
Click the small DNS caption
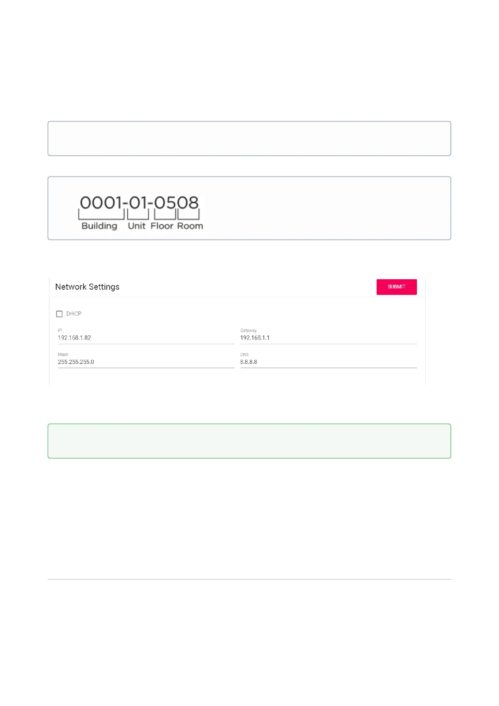point(244,354)
